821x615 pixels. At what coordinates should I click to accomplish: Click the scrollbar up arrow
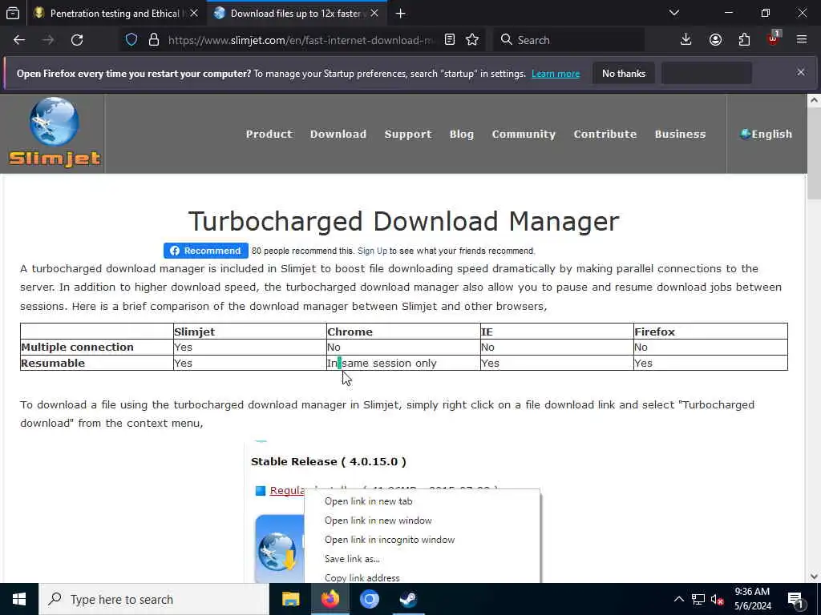(x=814, y=100)
